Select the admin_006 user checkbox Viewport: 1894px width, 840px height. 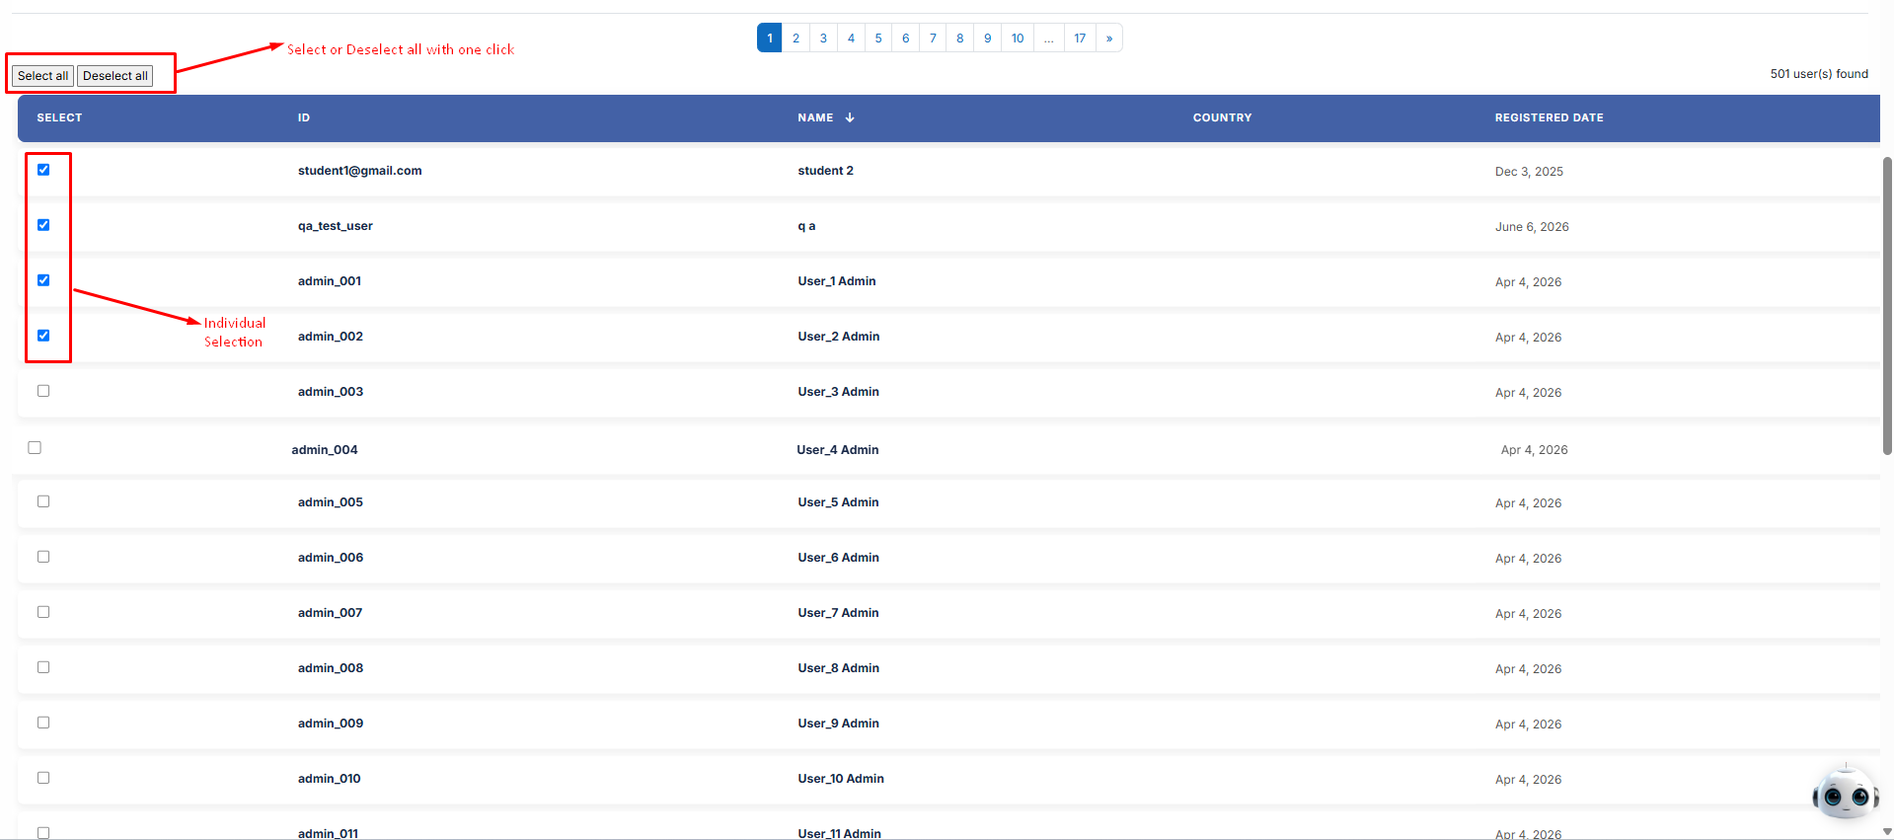[x=43, y=557]
